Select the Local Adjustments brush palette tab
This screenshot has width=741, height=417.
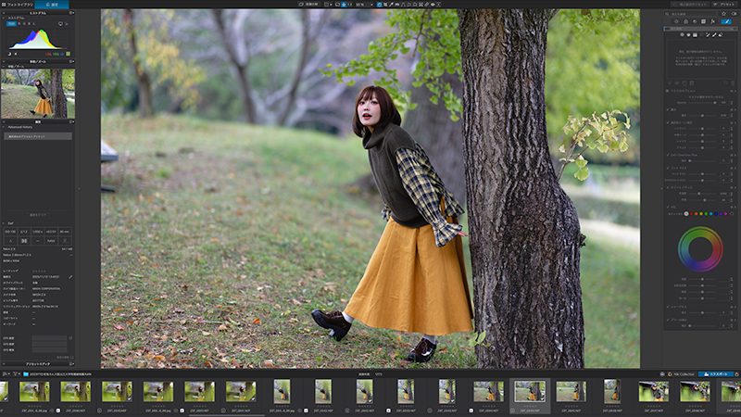[726, 21]
